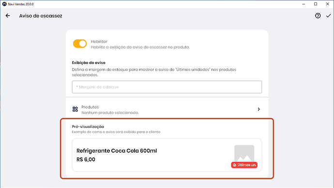Click the 'Aviso de escassez' title
Image resolution: width=334 pixels, height=188 pixels.
coord(41,16)
